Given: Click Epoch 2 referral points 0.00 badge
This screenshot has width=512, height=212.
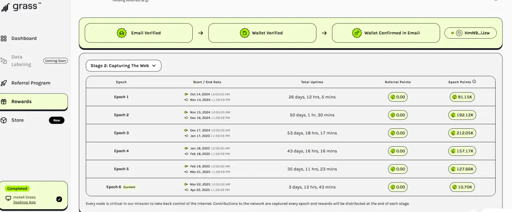Looking at the screenshot, I should 398,115.
